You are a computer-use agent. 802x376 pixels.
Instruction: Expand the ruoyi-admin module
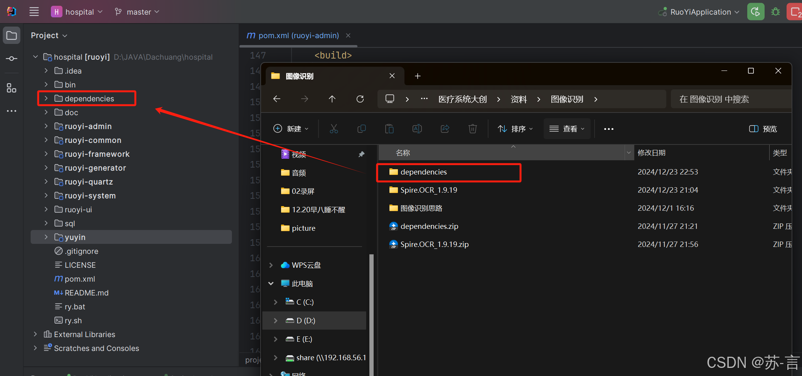click(46, 126)
